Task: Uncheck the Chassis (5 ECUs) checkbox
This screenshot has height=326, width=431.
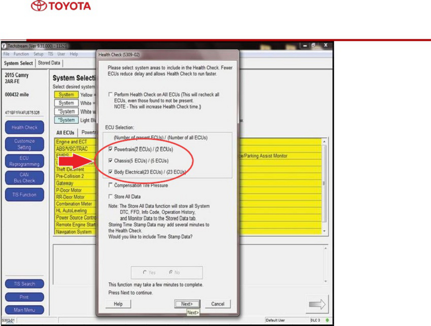Action: point(110,161)
